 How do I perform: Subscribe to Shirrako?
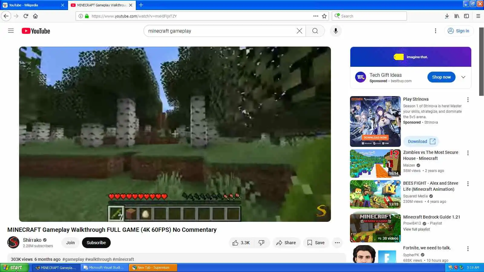[x=96, y=243]
